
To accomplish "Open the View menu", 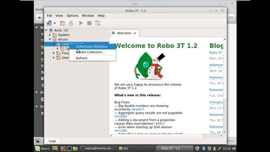I will click(x=59, y=16).
